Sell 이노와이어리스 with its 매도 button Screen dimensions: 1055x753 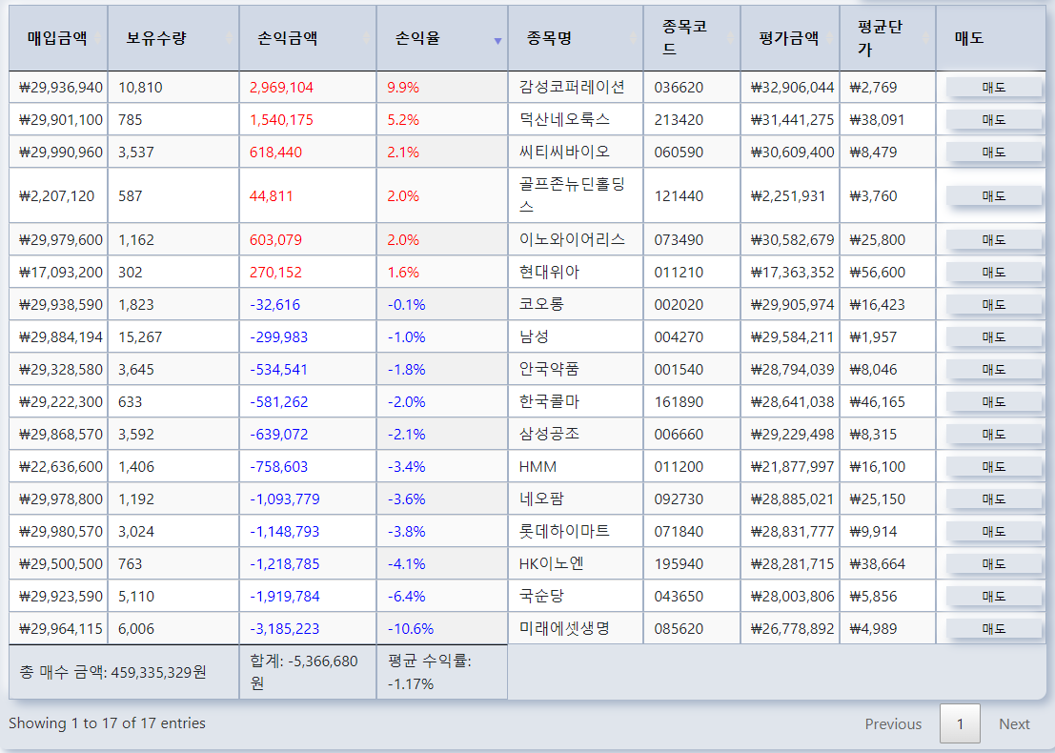[994, 239]
